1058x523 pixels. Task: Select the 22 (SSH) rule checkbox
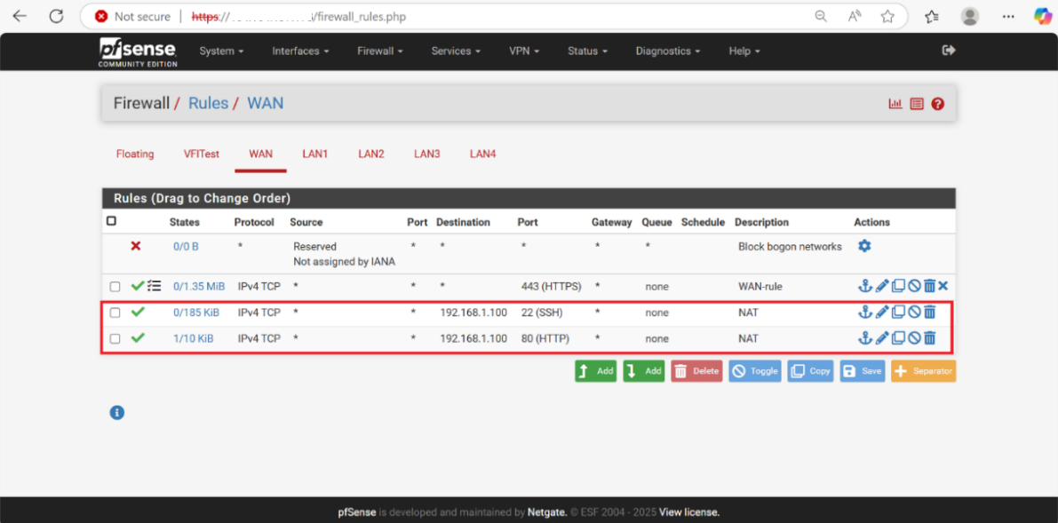pos(115,313)
